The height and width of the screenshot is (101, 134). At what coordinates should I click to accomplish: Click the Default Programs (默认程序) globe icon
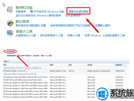(10, 23)
